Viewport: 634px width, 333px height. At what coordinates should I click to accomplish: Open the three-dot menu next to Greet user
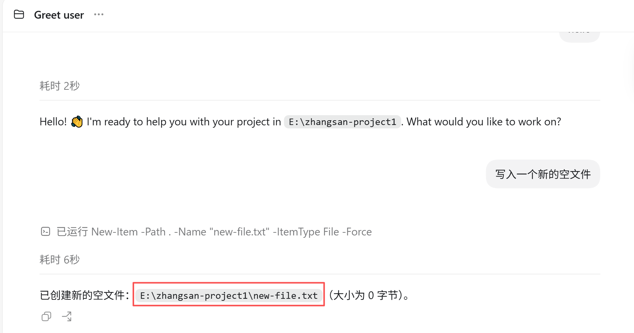[99, 15]
